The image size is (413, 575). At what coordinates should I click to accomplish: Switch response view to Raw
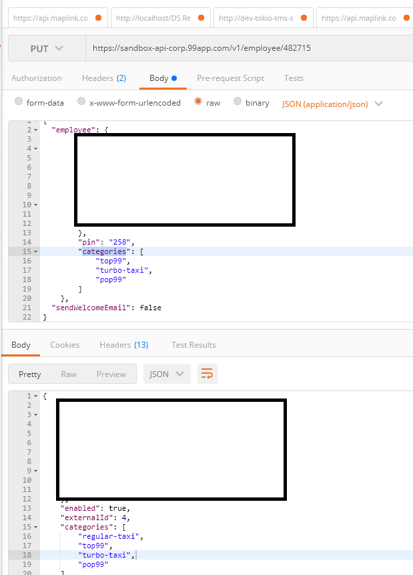pos(69,374)
